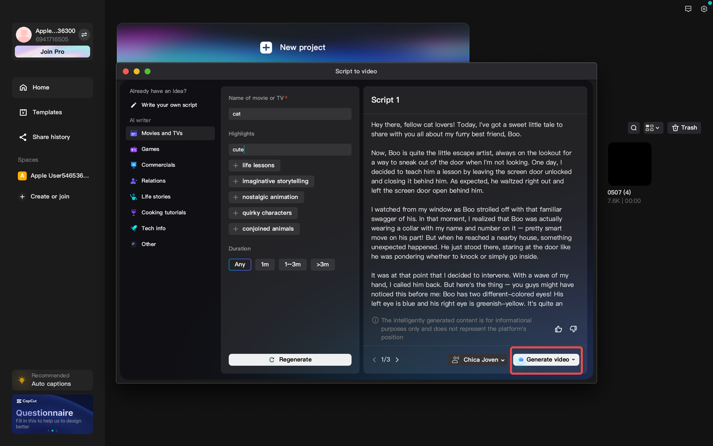Open the Questionnaire banner

coord(52,414)
